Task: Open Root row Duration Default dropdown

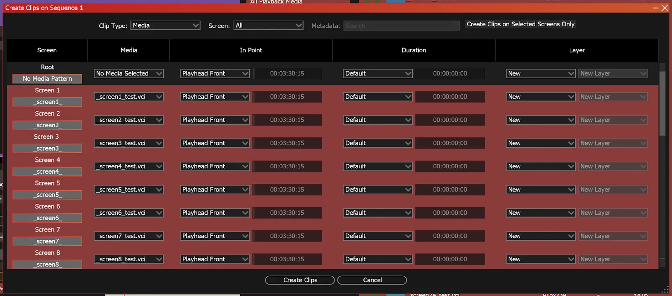Action: 378,73
